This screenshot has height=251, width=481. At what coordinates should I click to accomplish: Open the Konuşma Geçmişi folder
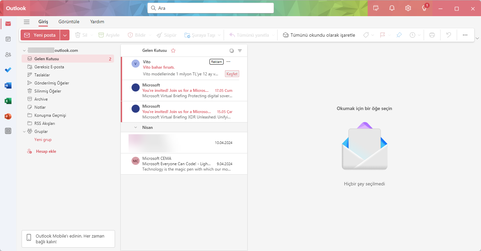tap(68, 115)
